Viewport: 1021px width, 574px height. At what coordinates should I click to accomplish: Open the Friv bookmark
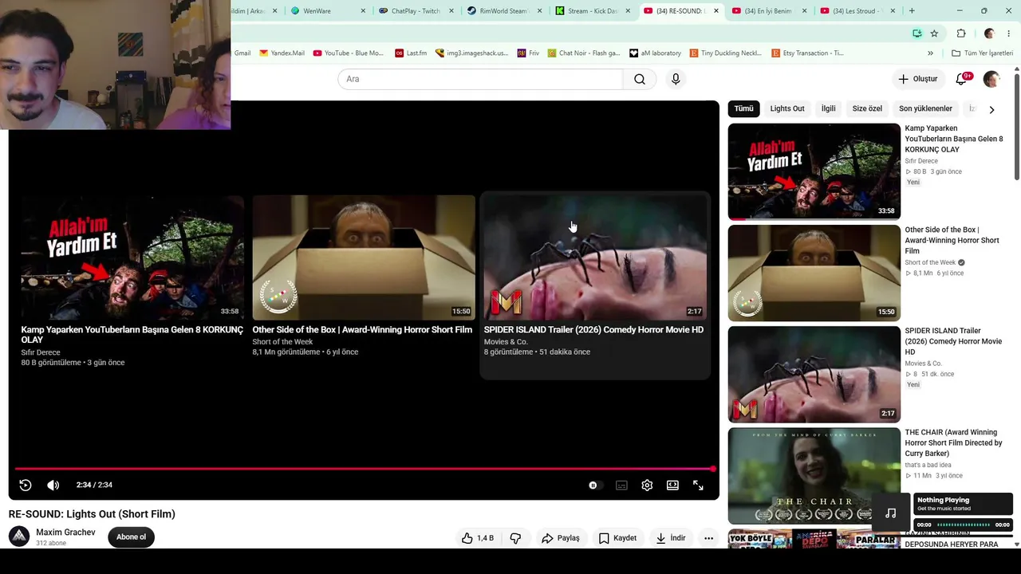coord(528,53)
